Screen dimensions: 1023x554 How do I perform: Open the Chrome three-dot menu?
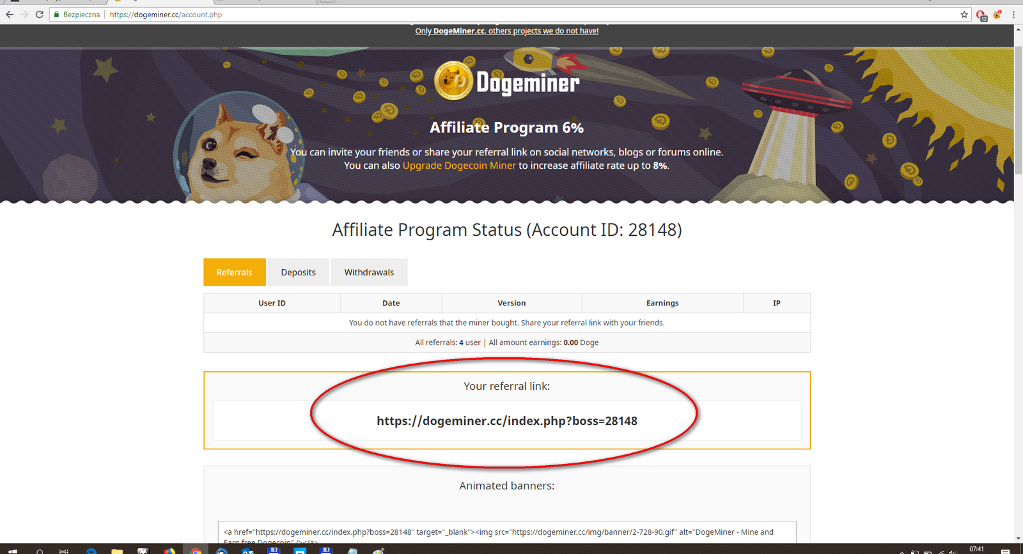pos(1013,14)
